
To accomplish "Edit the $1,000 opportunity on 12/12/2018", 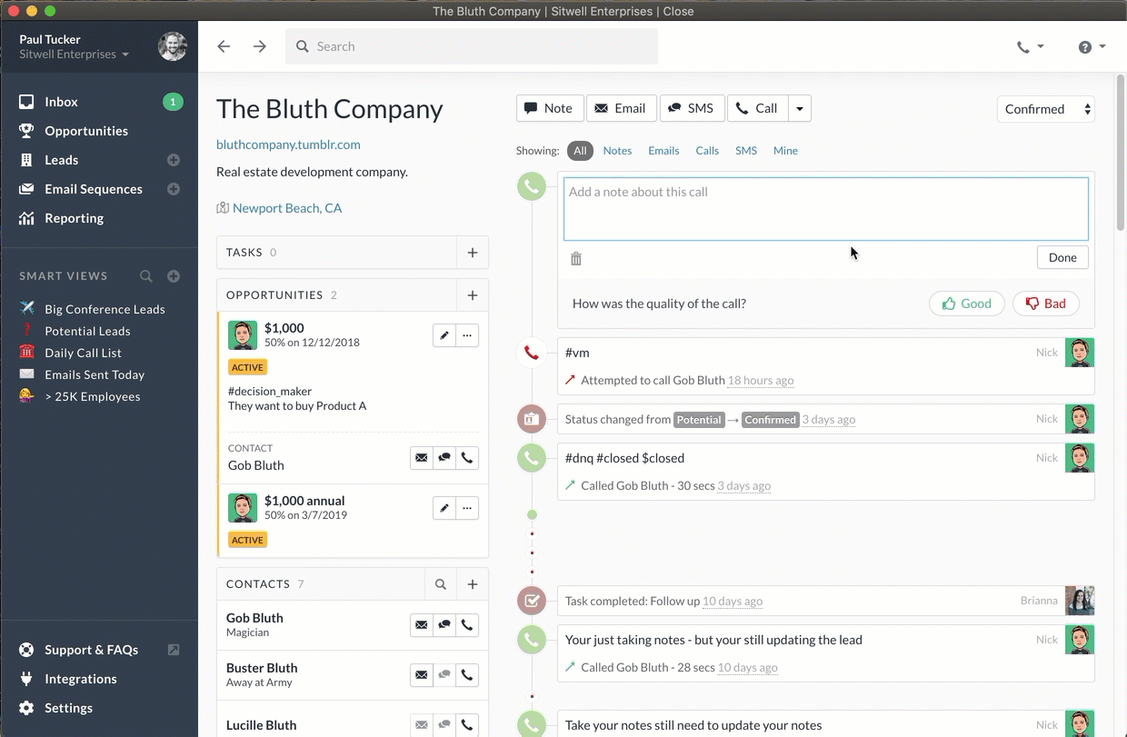I will [444, 335].
